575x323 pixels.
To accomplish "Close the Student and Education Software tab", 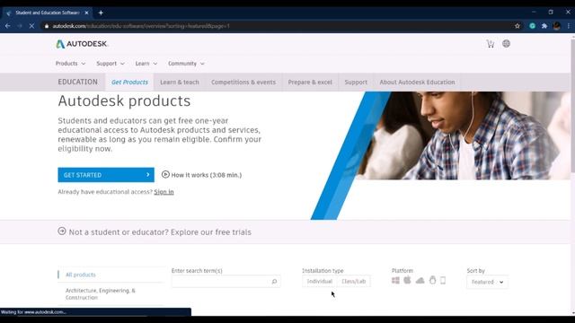I will point(86,13).
